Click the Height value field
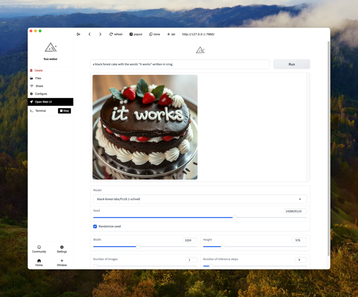The width and height of the screenshot is (358, 297). tap(300, 240)
